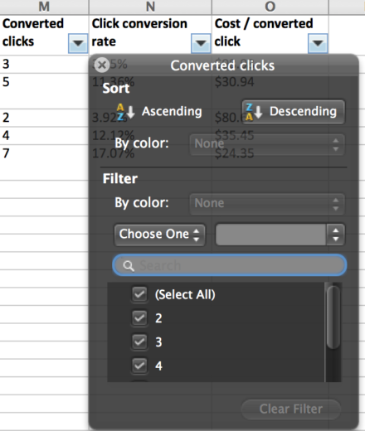This screenshot has width=365, height=431.
Task: Uncheck the value 3 checkbox
Action: coord(139,342)
